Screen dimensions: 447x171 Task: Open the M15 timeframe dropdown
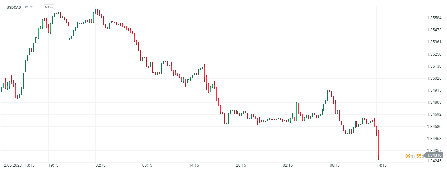pyautogui.click(x=49, y=7)
